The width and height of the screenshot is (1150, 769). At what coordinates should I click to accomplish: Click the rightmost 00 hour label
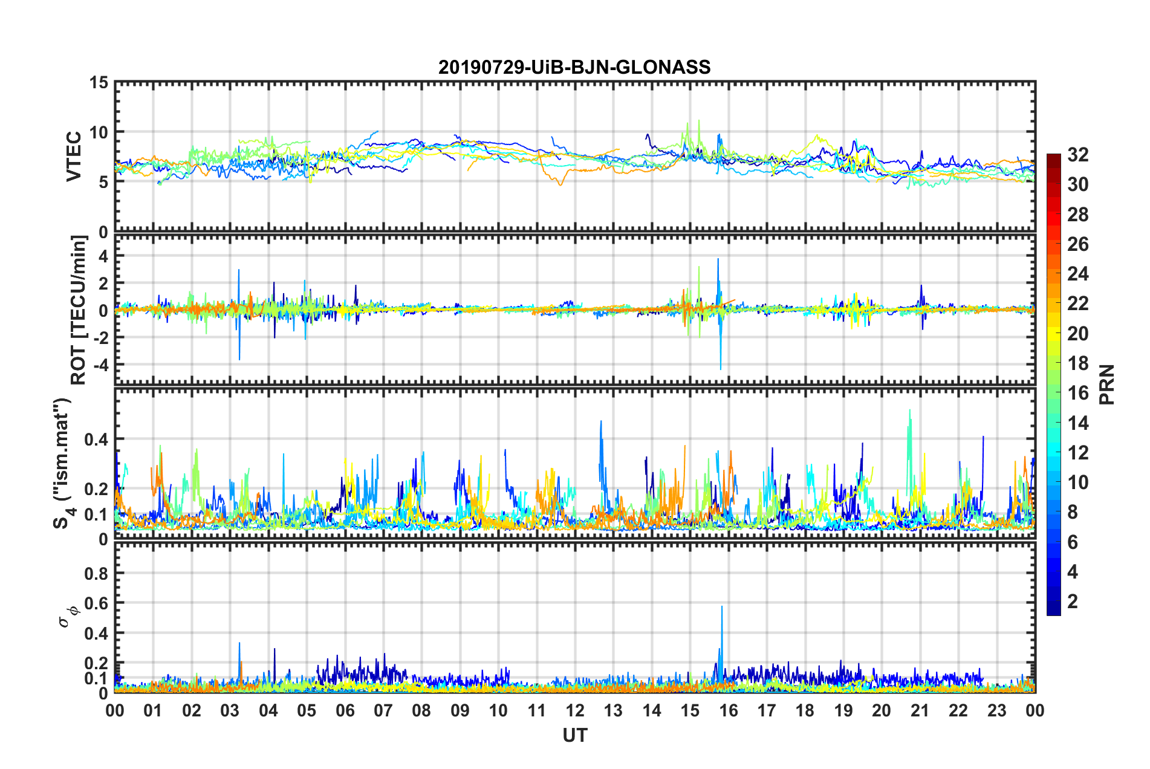(x=1035, y=710)
